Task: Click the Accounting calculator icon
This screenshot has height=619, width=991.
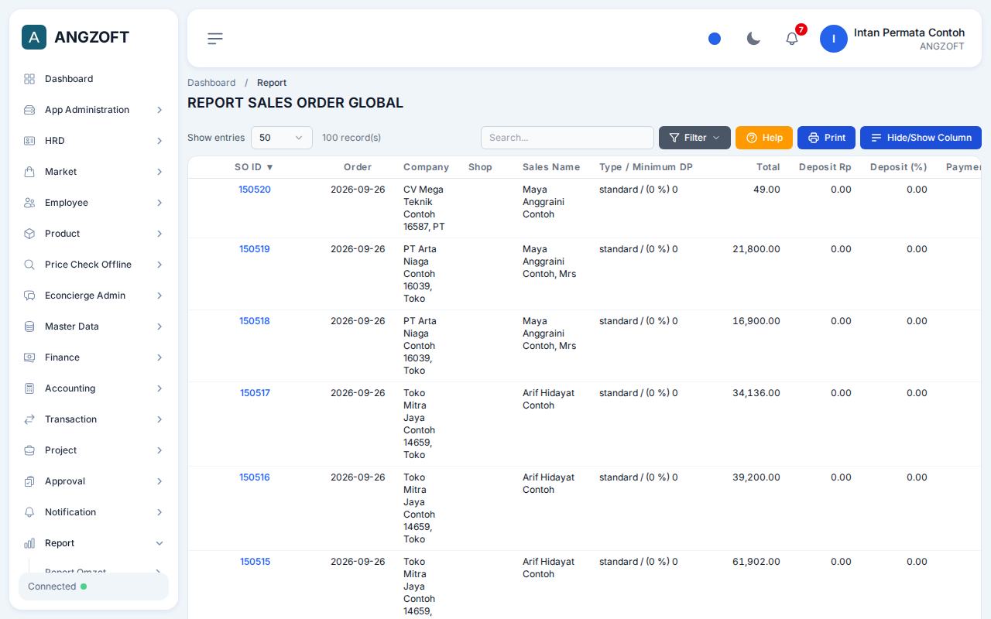Action: (29, 388)
